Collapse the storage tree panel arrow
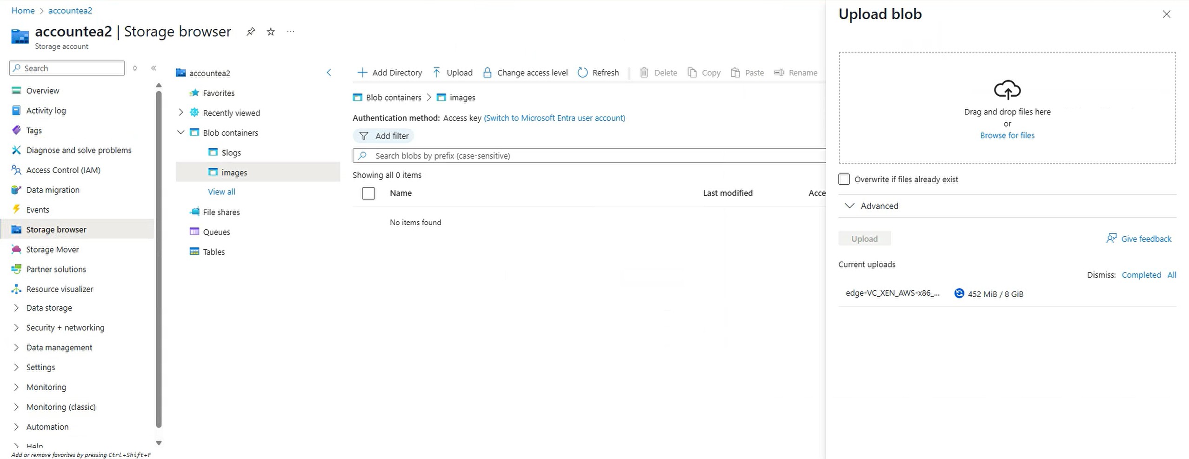Viewport: 1189px width, 459px height. click(329, 73)
